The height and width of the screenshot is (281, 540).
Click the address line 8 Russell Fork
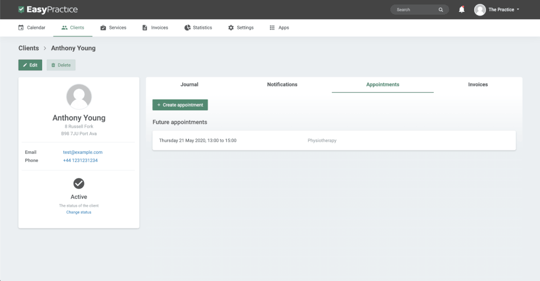pyautogui.click(x=79, y=127)
